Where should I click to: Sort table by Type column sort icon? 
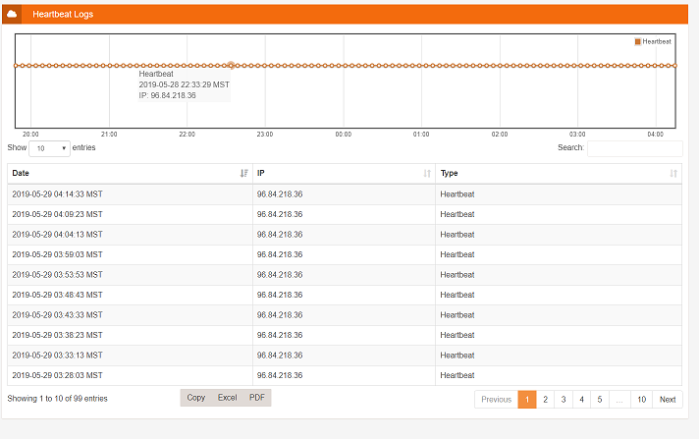(673, 173)
